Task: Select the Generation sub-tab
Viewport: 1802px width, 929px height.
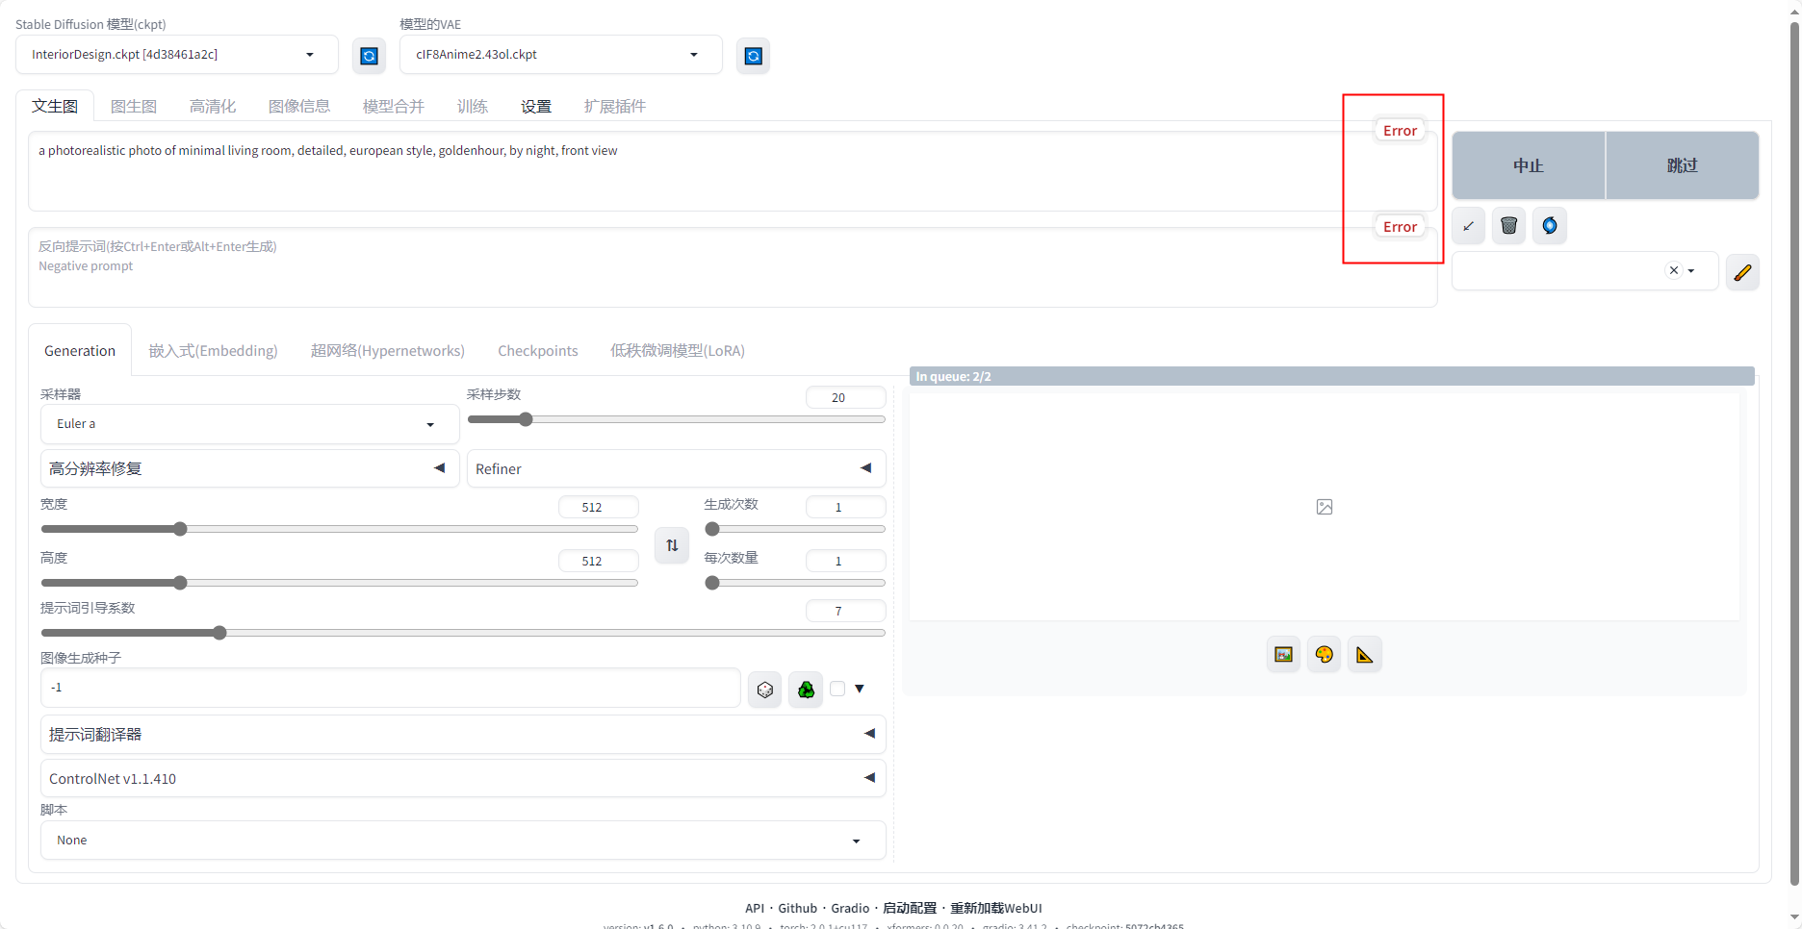Action: coord(80,350)
